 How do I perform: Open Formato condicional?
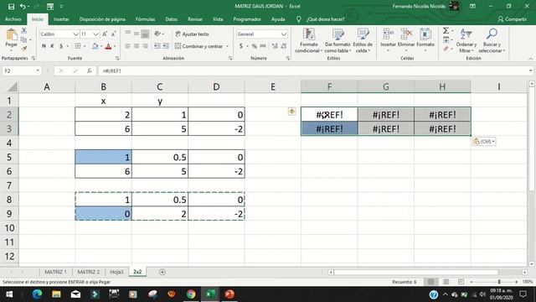[309, 40]
